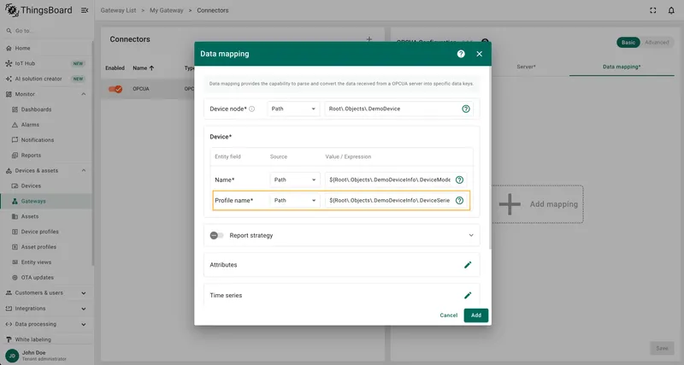684x365 pixels.
Task: Collapse the sidebar menu with hamburger icon
Action: tap(85, 10)
